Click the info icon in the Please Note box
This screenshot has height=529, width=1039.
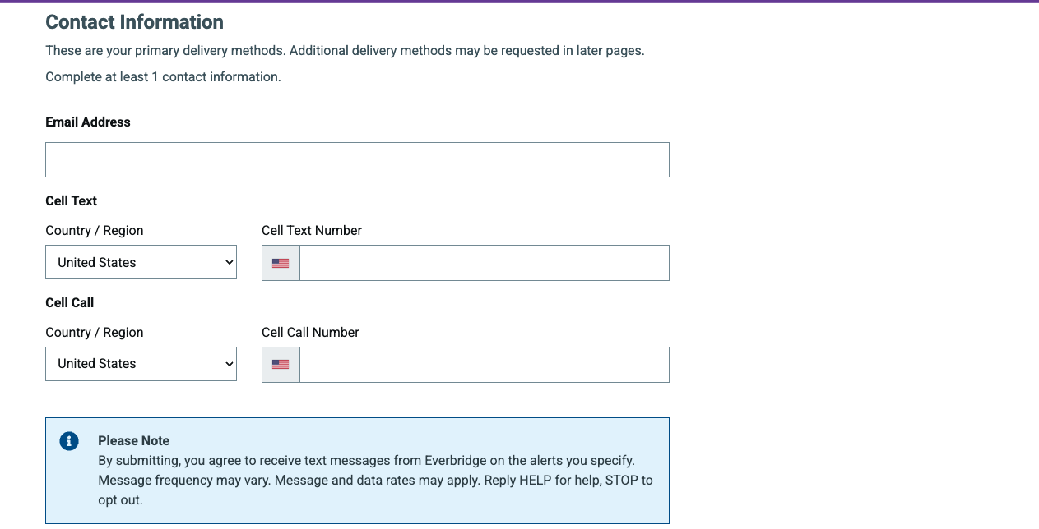pos(69,440)
